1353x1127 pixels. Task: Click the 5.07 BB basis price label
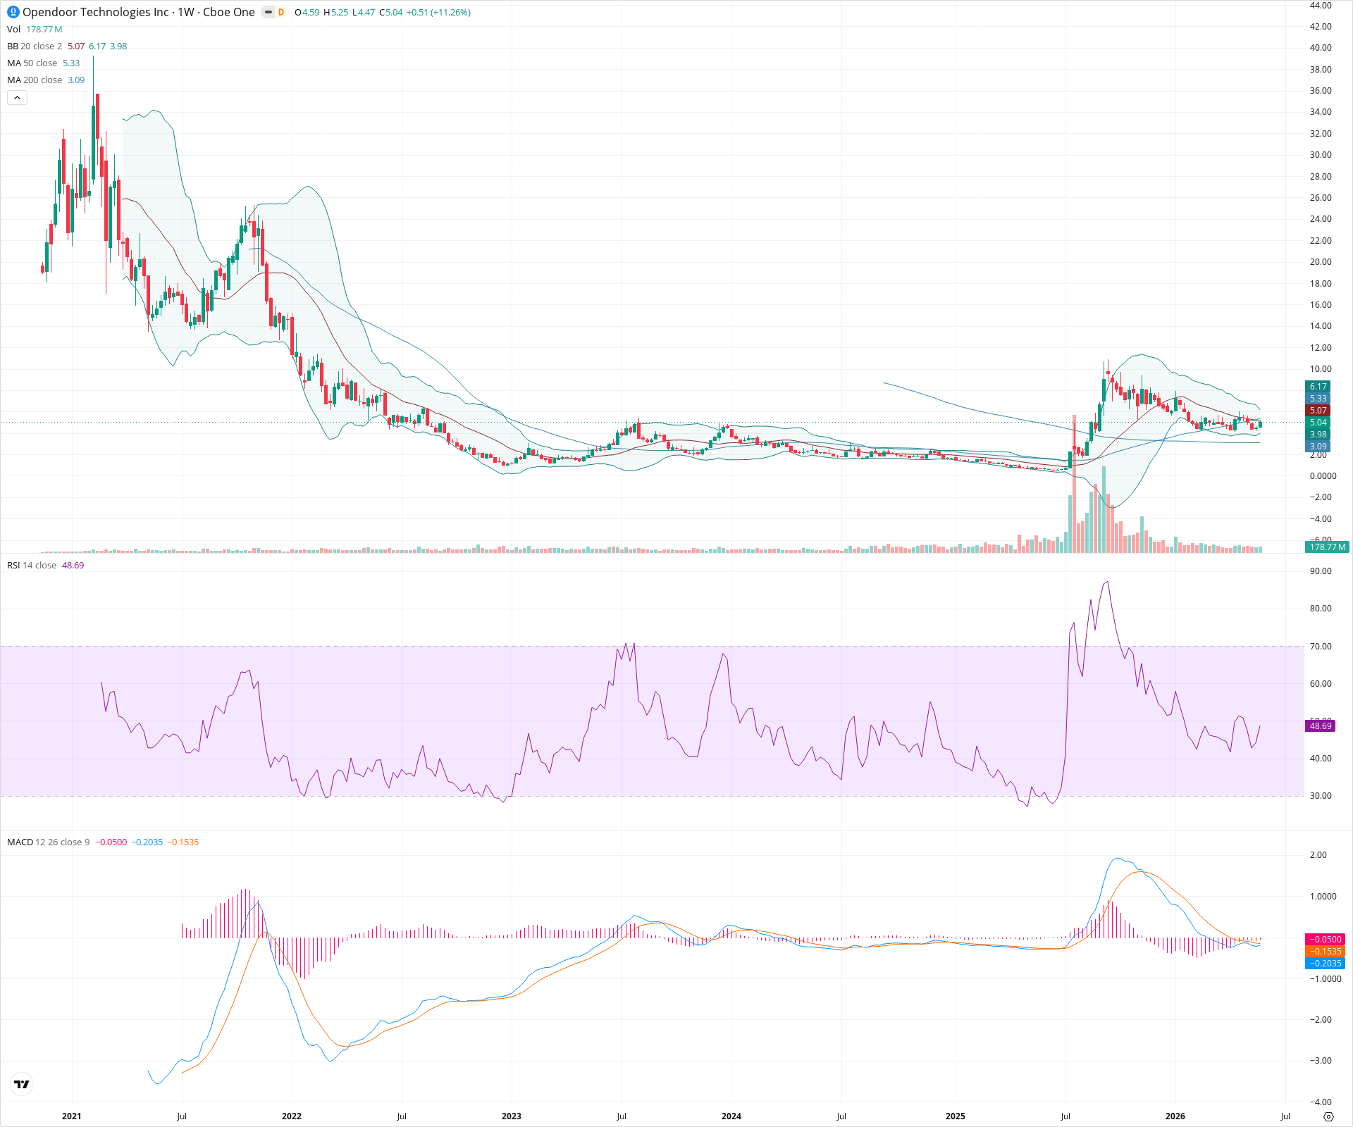point(1318,410)
